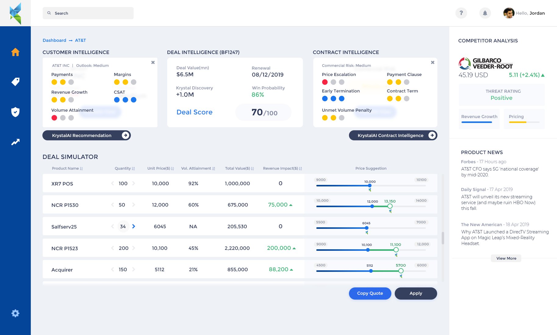Open KrystalAI Recommendation button
The width and height of the screenshot is (557, 335).
(x=87, y=135)
